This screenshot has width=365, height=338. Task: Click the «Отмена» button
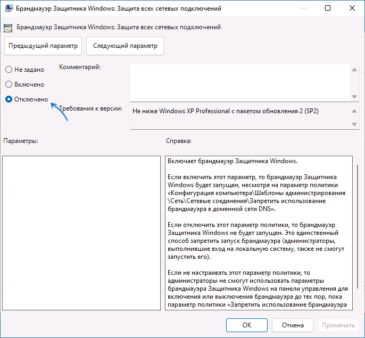pos(293,325)
